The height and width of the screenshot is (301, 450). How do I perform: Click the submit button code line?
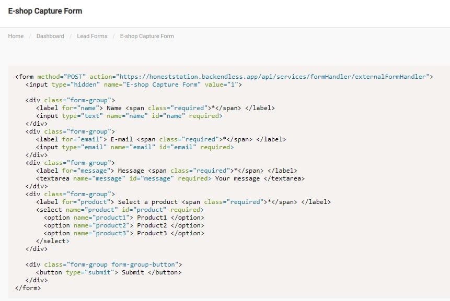click(x=109, y=272)
